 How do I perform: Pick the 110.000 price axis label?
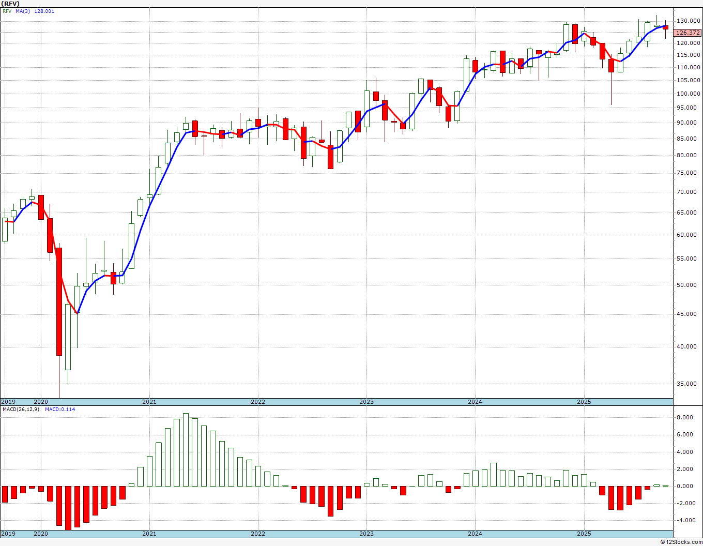pos(688,67)
